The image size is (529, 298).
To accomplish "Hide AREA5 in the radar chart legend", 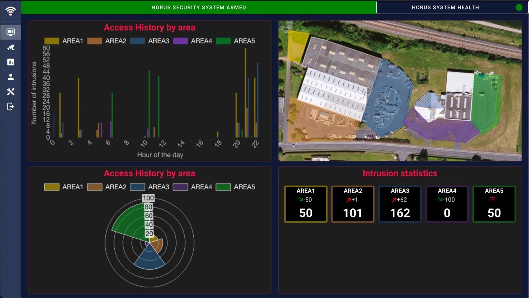I will pyautogui.click(x=244, y=187).
